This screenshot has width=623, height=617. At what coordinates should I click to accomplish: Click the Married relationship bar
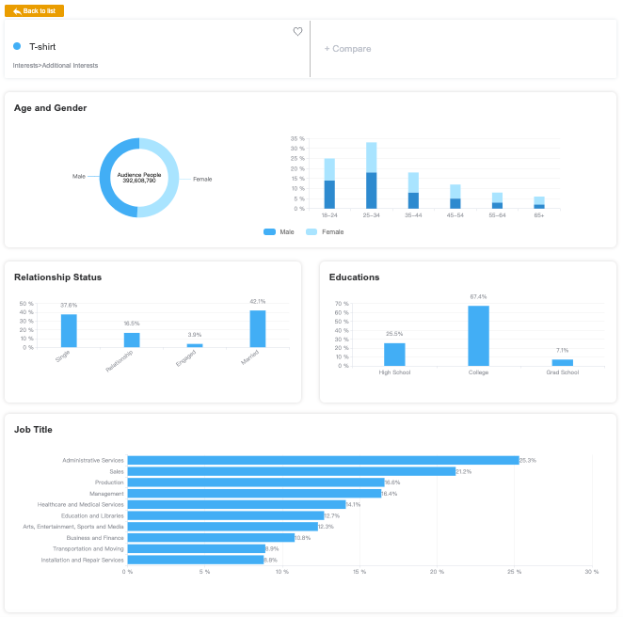point(258,329)
